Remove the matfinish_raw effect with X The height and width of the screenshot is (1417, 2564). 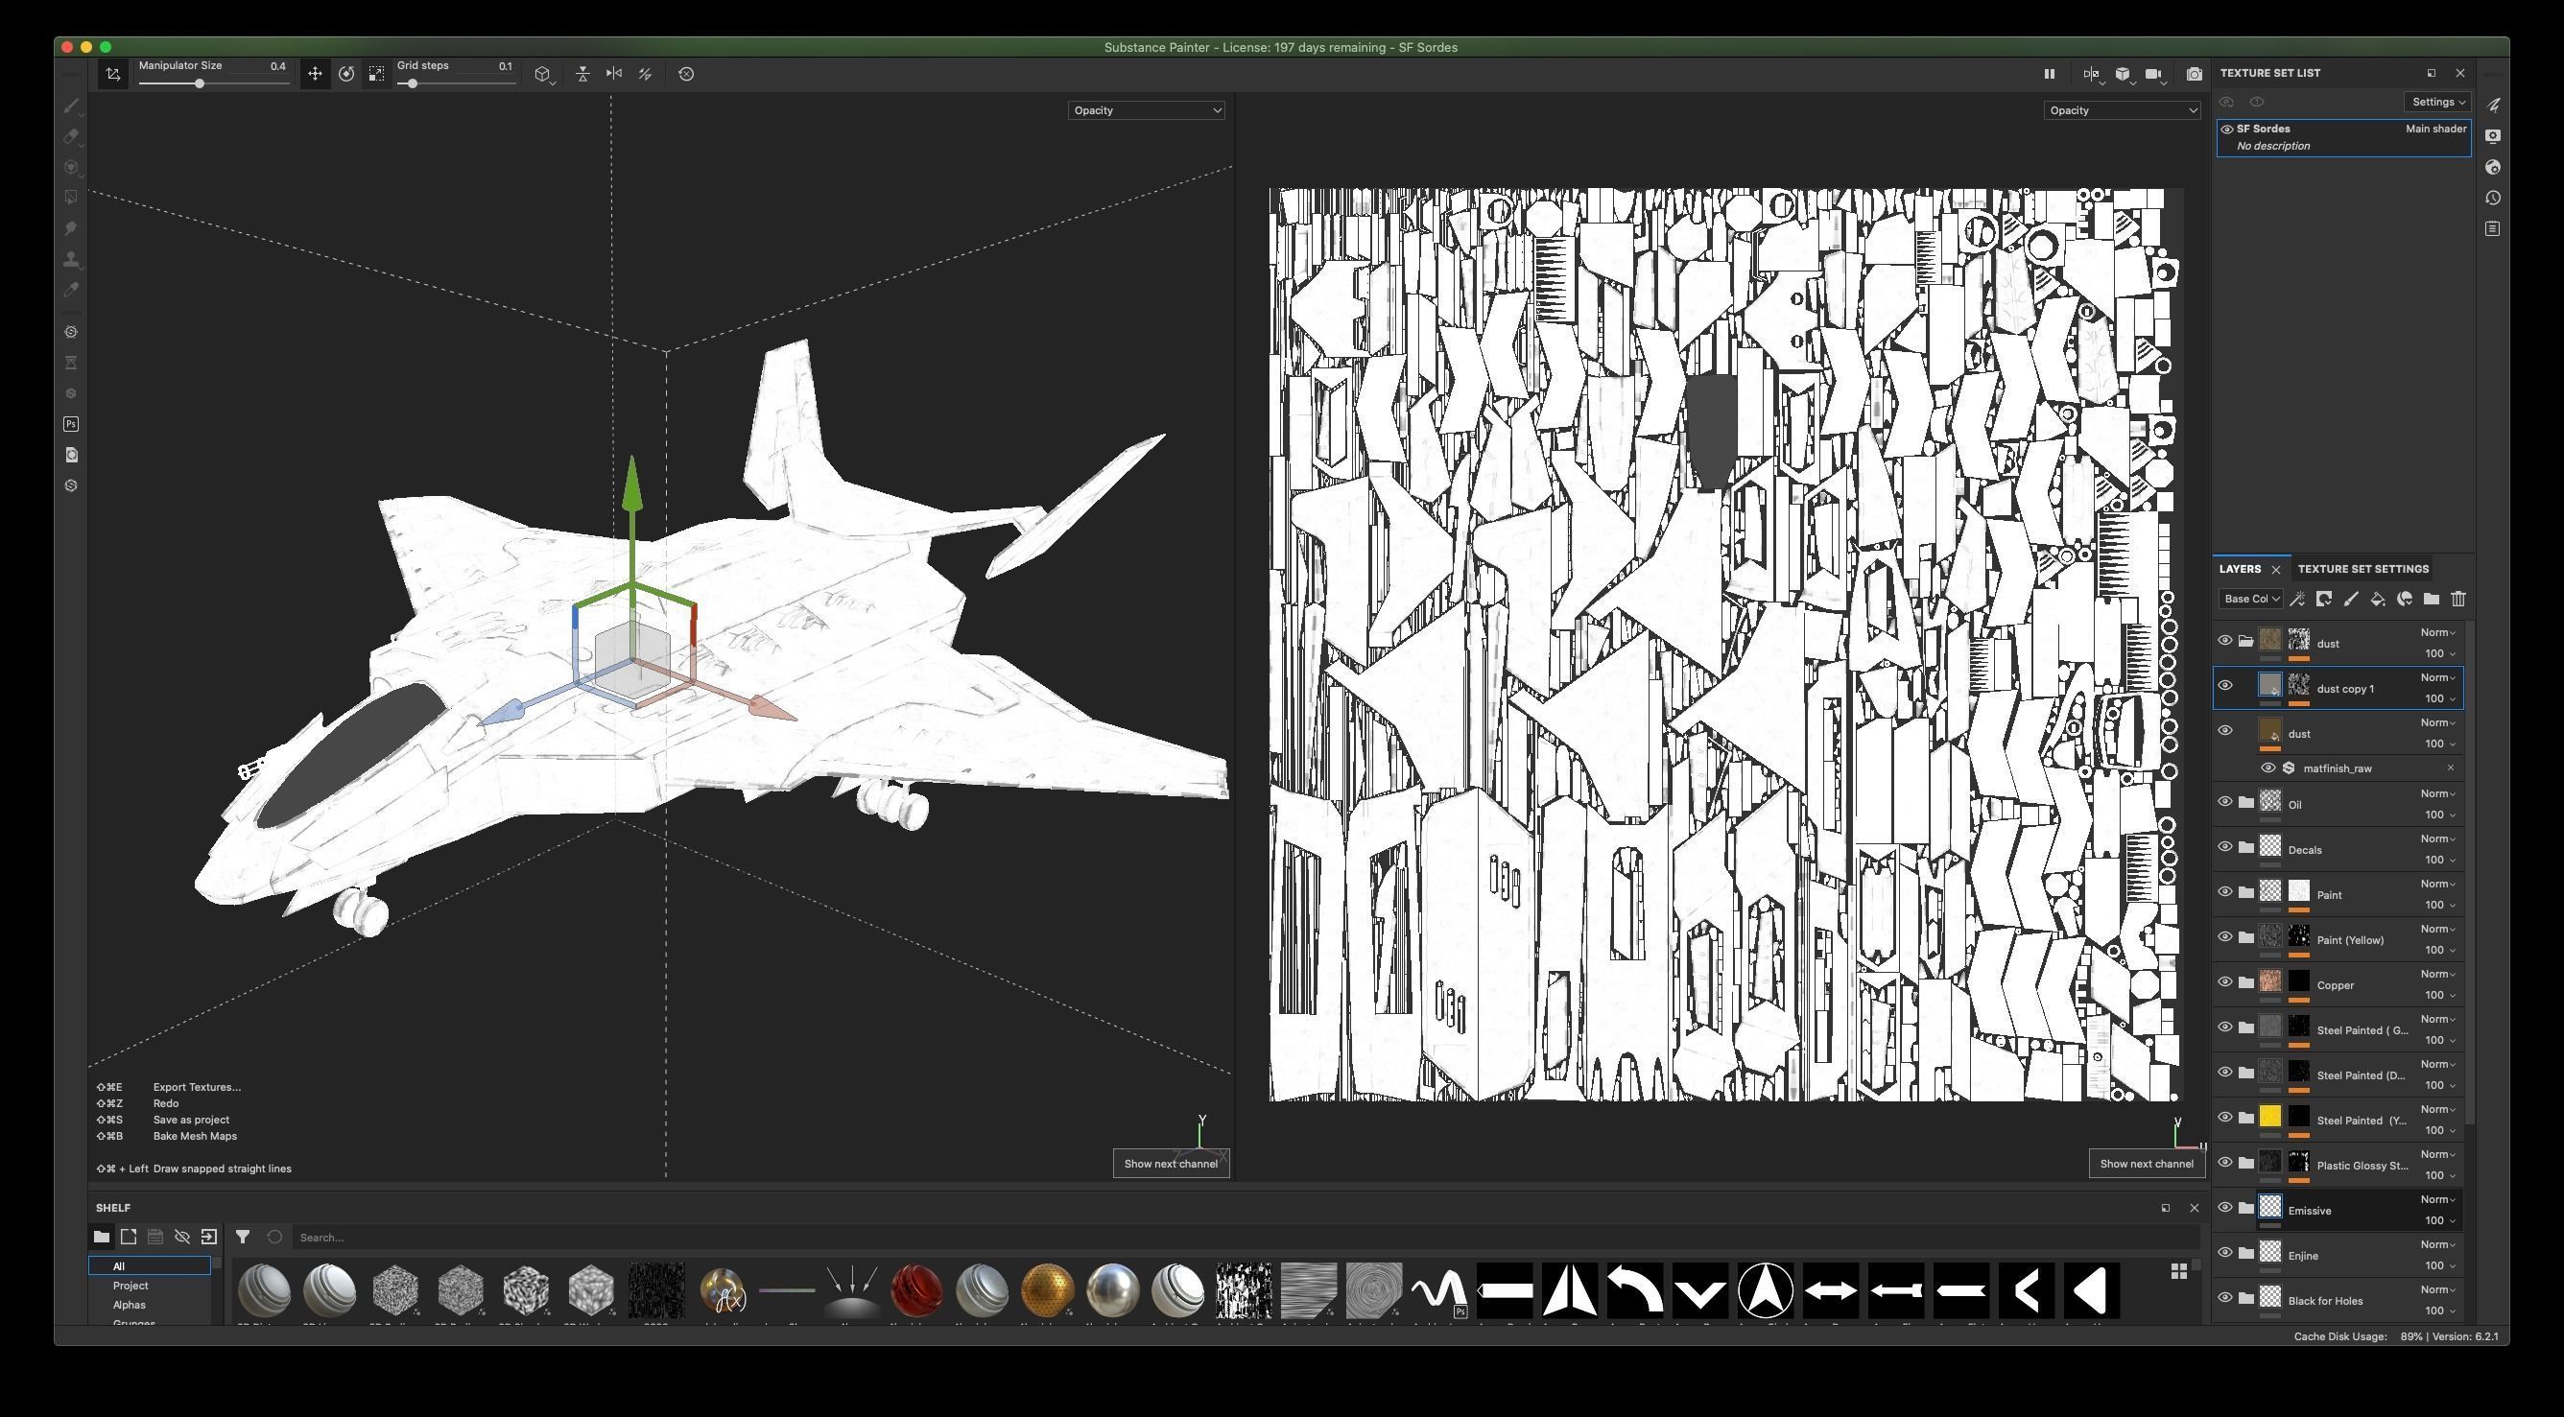(x=2451, y=768)
